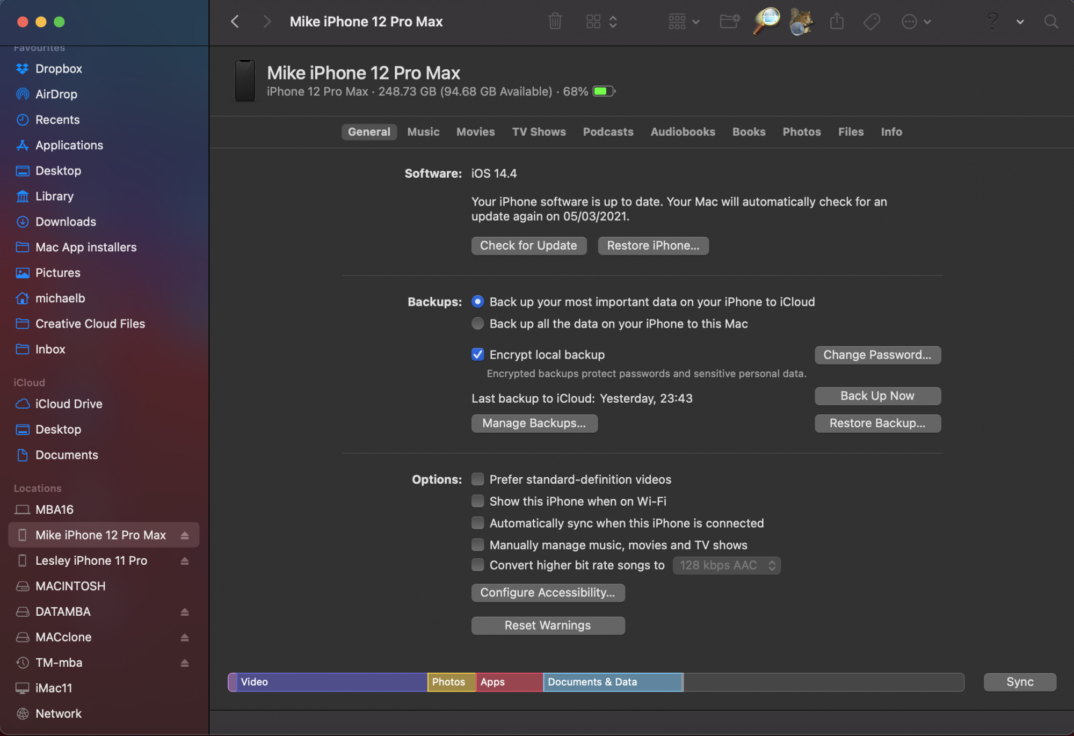Image resolution: width=1074 pixels, height=736 pixels.
Task: Enable Show this iPhone when on Wi-Fi
Action: pos(477,501)
